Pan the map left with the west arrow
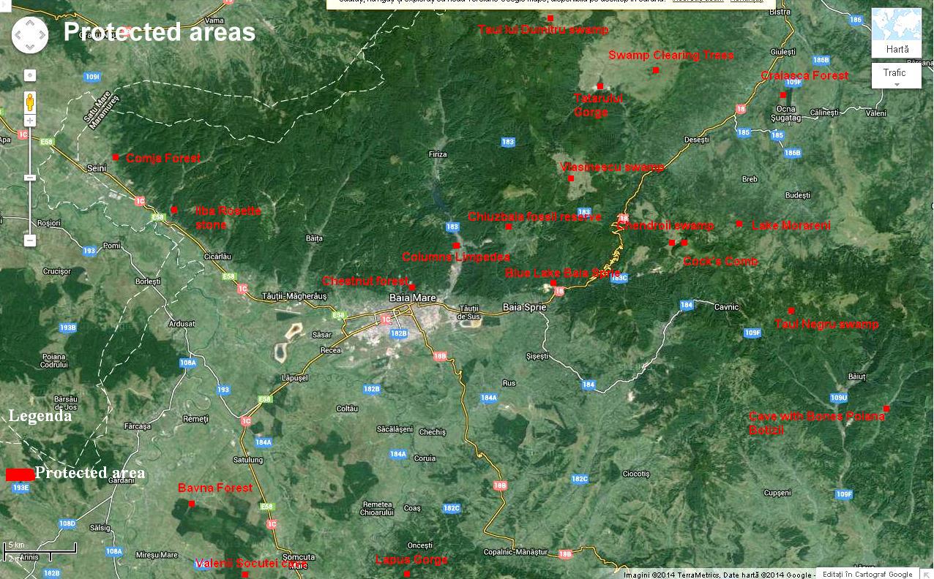The height and width of the screenshot is (579, 934). point(18,34)
